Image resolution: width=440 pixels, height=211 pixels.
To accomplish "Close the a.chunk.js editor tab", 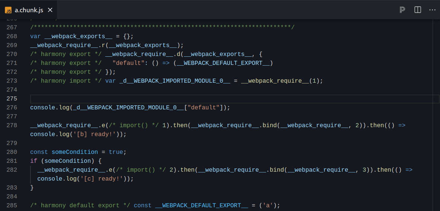I will [50, 10].
